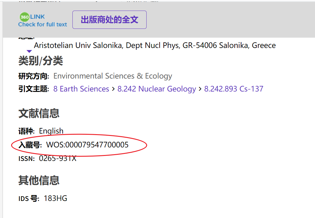The height and width of the screenshot is (218, 315).
Task: Click the green 360 circle logo
Action: point(24,17)
